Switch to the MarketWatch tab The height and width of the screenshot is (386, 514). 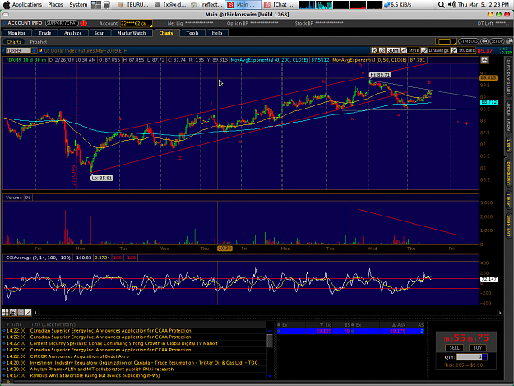pyautogui.click(x=132, y=33)
